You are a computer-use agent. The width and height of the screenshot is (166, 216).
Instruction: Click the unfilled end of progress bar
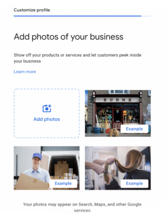[x=146, y=16]
